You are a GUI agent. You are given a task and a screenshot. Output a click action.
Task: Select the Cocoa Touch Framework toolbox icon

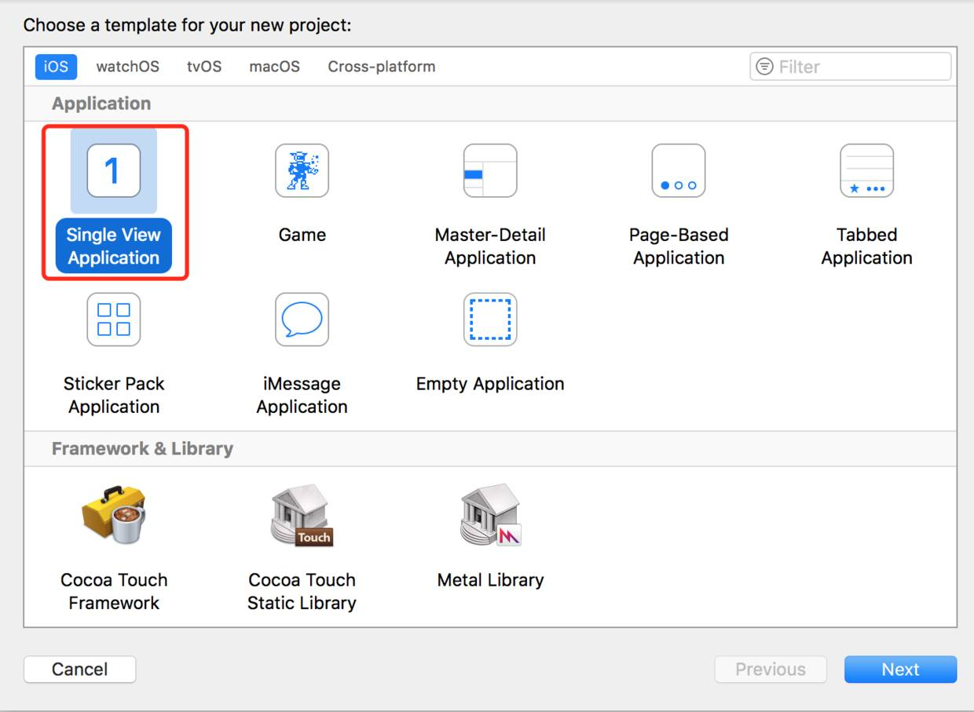(x=113, y=515)
